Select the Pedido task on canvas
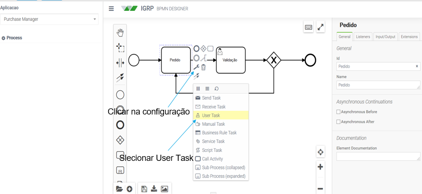422x194 pixels. pyautogui.click(x=176, y=60)
